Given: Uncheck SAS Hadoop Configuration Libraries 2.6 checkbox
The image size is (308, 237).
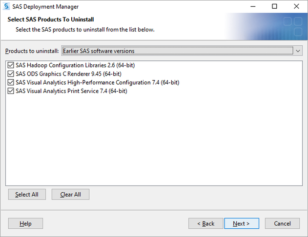Looking at the screenshot, I should (x=11, y=65).
